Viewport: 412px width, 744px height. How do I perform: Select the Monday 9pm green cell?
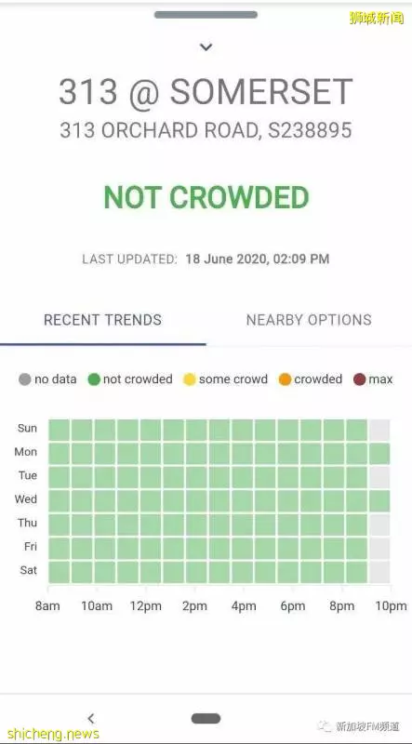(379, 454)
